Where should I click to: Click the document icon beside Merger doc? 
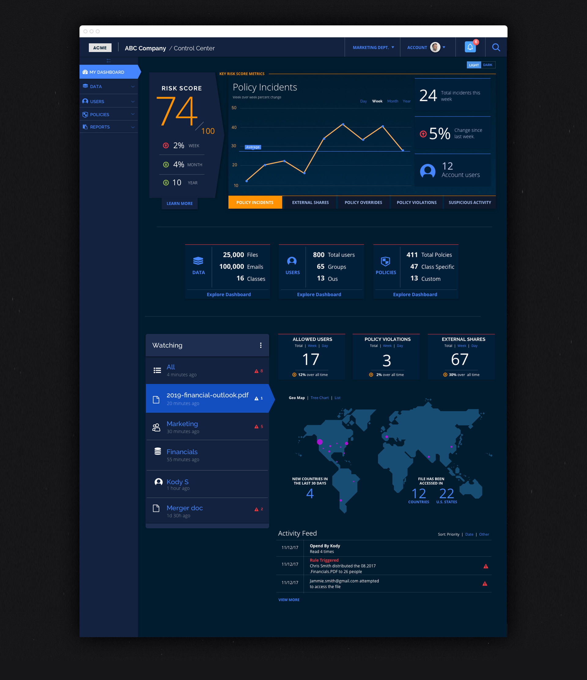click(156, 508)
